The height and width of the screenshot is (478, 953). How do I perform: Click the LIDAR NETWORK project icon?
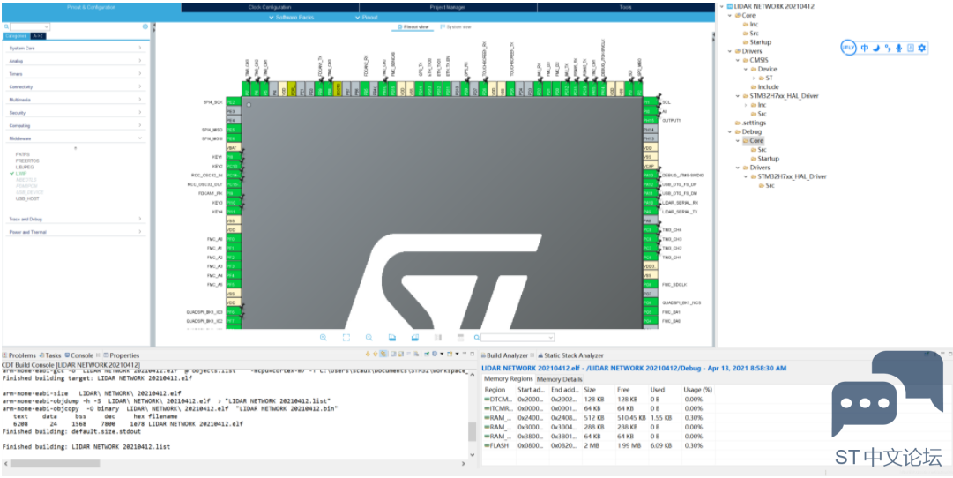(730, 6)
